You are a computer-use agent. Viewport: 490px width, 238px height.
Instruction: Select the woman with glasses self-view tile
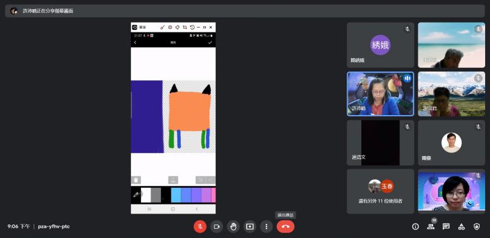coord(451,192)
